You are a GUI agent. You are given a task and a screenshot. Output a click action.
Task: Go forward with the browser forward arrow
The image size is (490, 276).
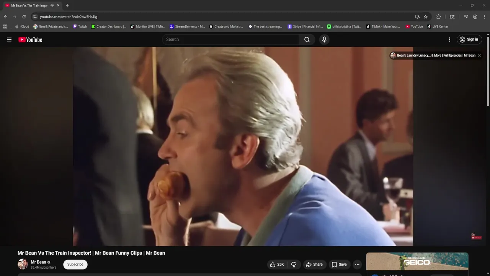[x=15, y=17]
